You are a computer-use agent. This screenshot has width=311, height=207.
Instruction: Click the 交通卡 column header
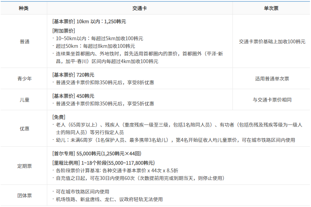pos(140,8)
